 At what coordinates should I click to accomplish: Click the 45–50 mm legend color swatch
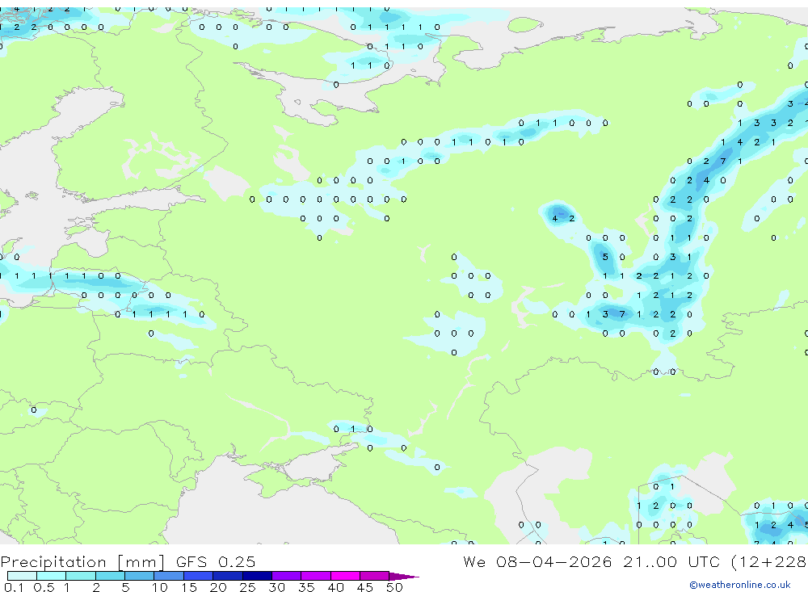tap(375, 576)
